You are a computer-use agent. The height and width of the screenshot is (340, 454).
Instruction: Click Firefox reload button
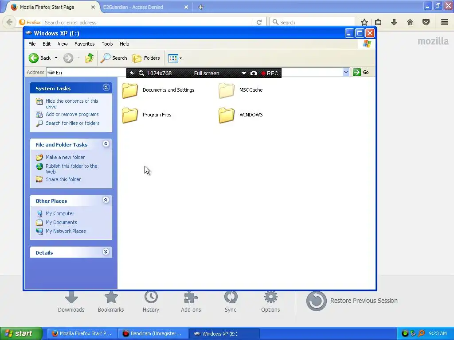tap(259, 22)
